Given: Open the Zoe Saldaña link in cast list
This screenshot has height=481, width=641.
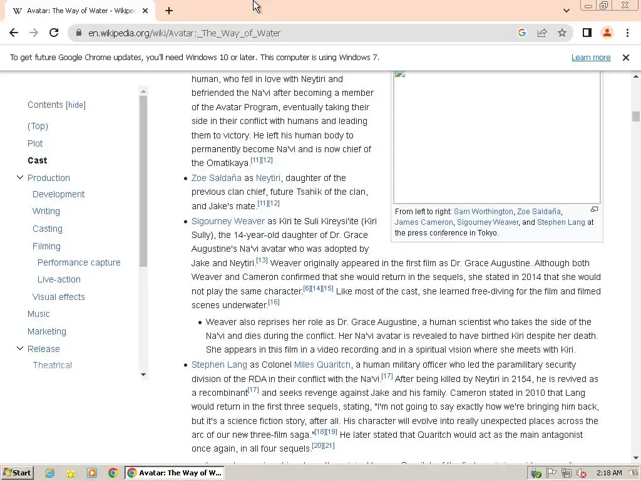Looking at the screenshot, I should [x=216, y=178].
